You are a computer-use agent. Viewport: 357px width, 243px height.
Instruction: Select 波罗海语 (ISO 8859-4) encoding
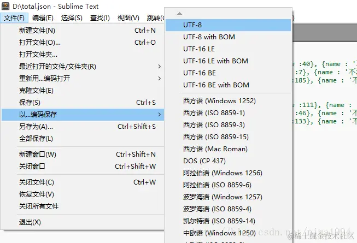228,209
